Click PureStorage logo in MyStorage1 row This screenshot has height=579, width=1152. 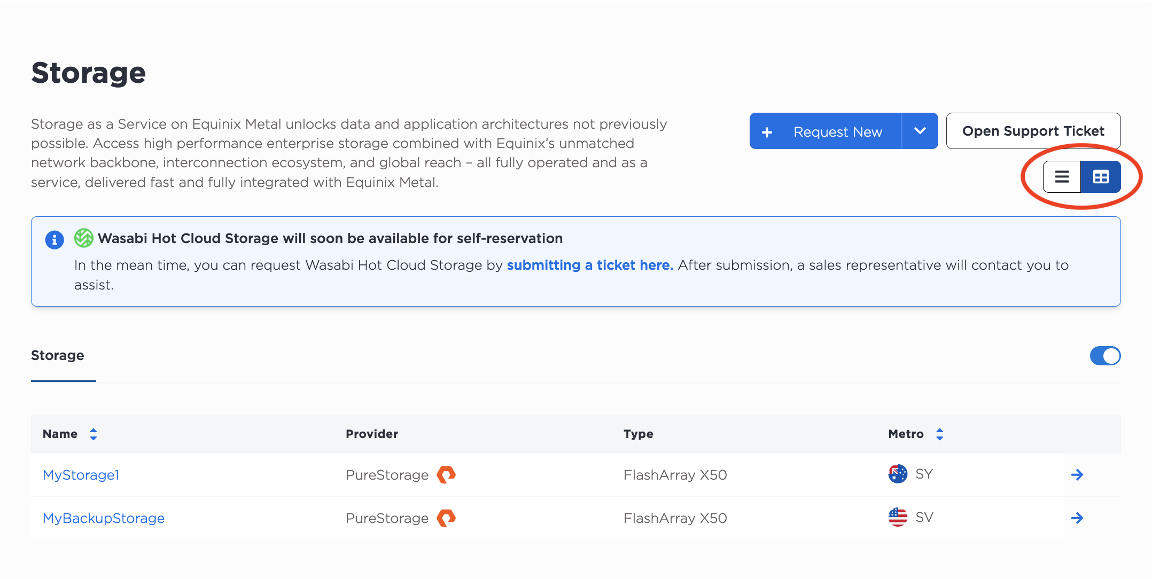pos(446,474)
